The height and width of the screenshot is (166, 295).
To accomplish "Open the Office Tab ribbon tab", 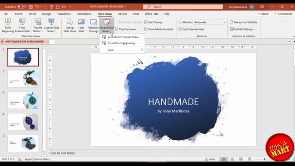I will click(x=151, y=14).
